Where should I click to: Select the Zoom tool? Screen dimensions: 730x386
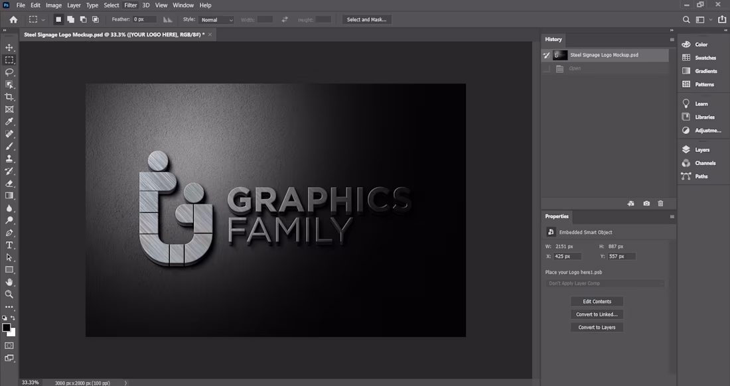point(9,294)
